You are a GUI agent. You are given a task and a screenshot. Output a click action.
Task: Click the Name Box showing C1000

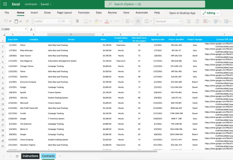point(14,29)
